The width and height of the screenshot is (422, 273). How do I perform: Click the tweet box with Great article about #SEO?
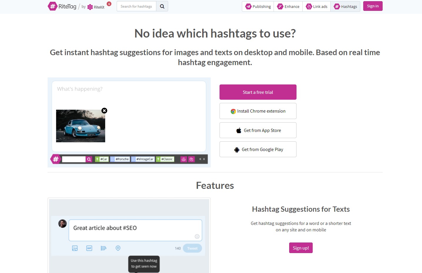tap(135, 230)
